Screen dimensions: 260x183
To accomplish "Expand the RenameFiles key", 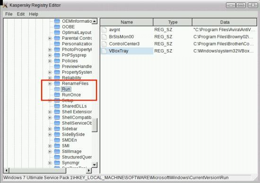I will click(50, 84).
